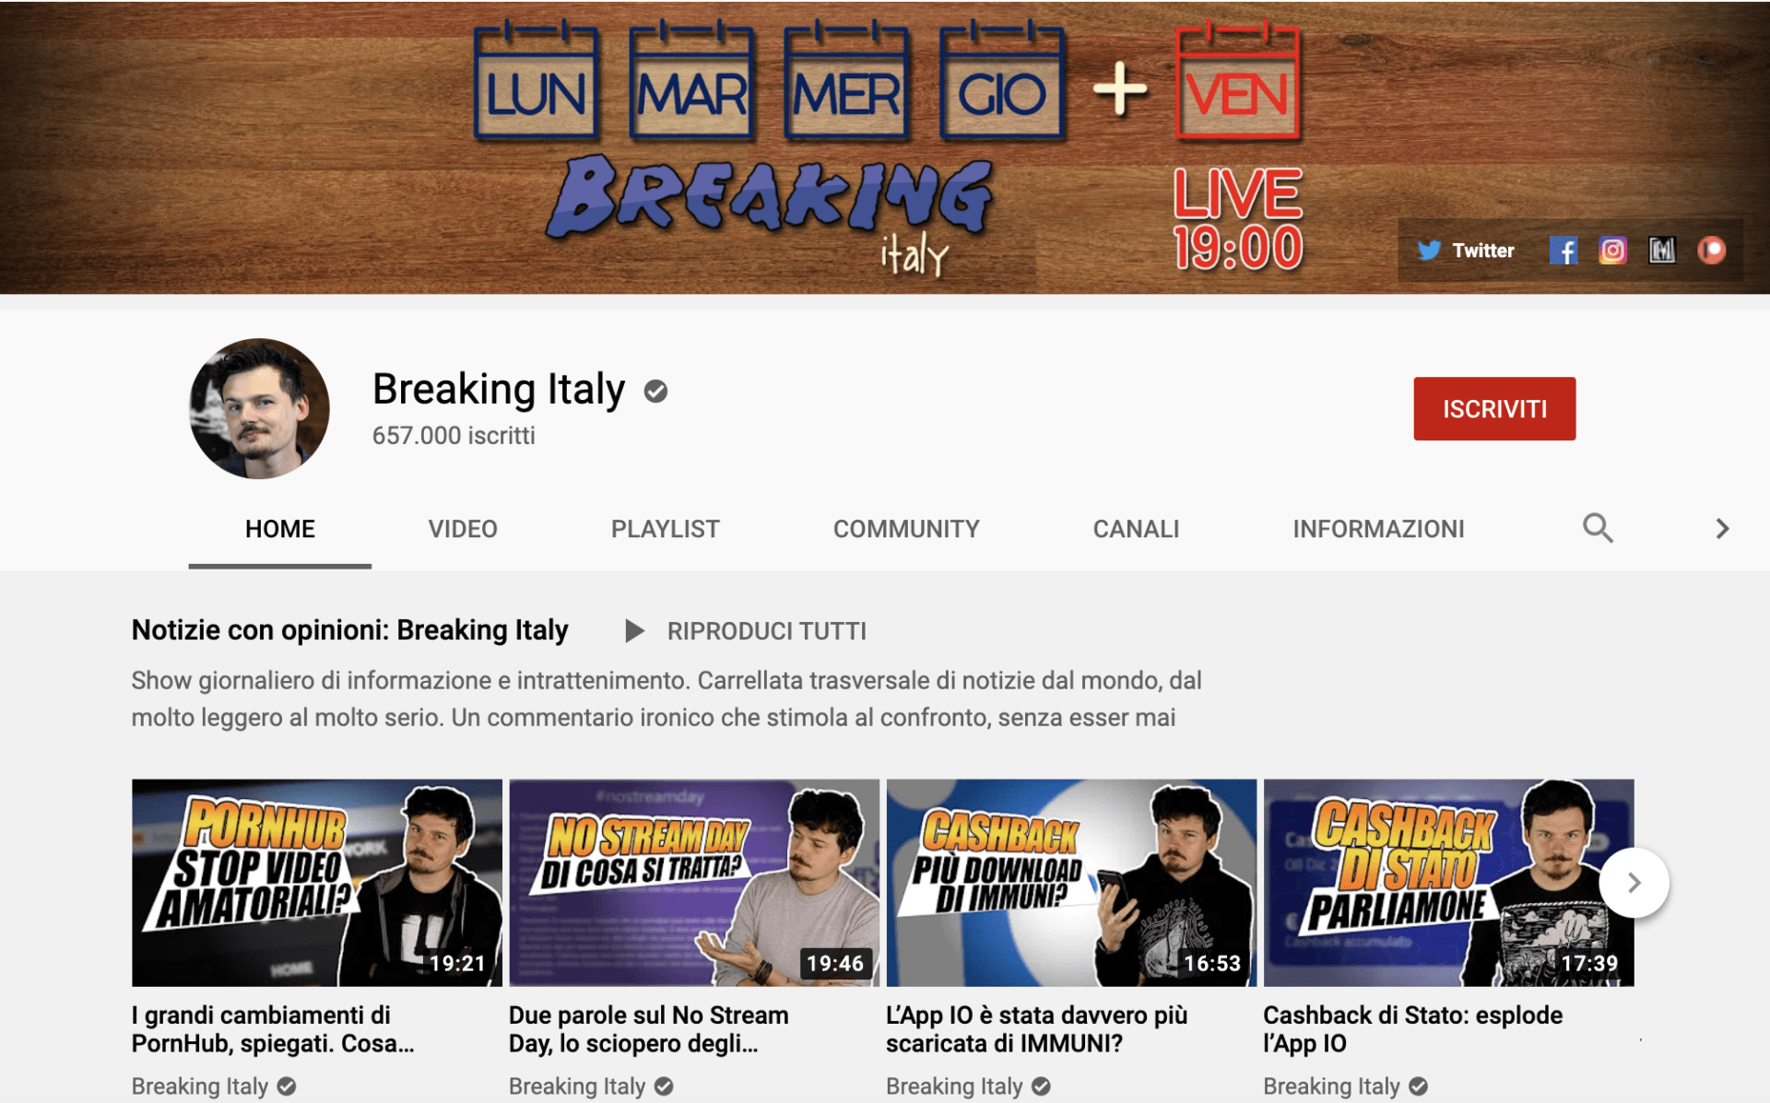Show next videos with carousel arrow
The height and width of the screenshot is (1103, 1770).
click(x=1634, y=883)
